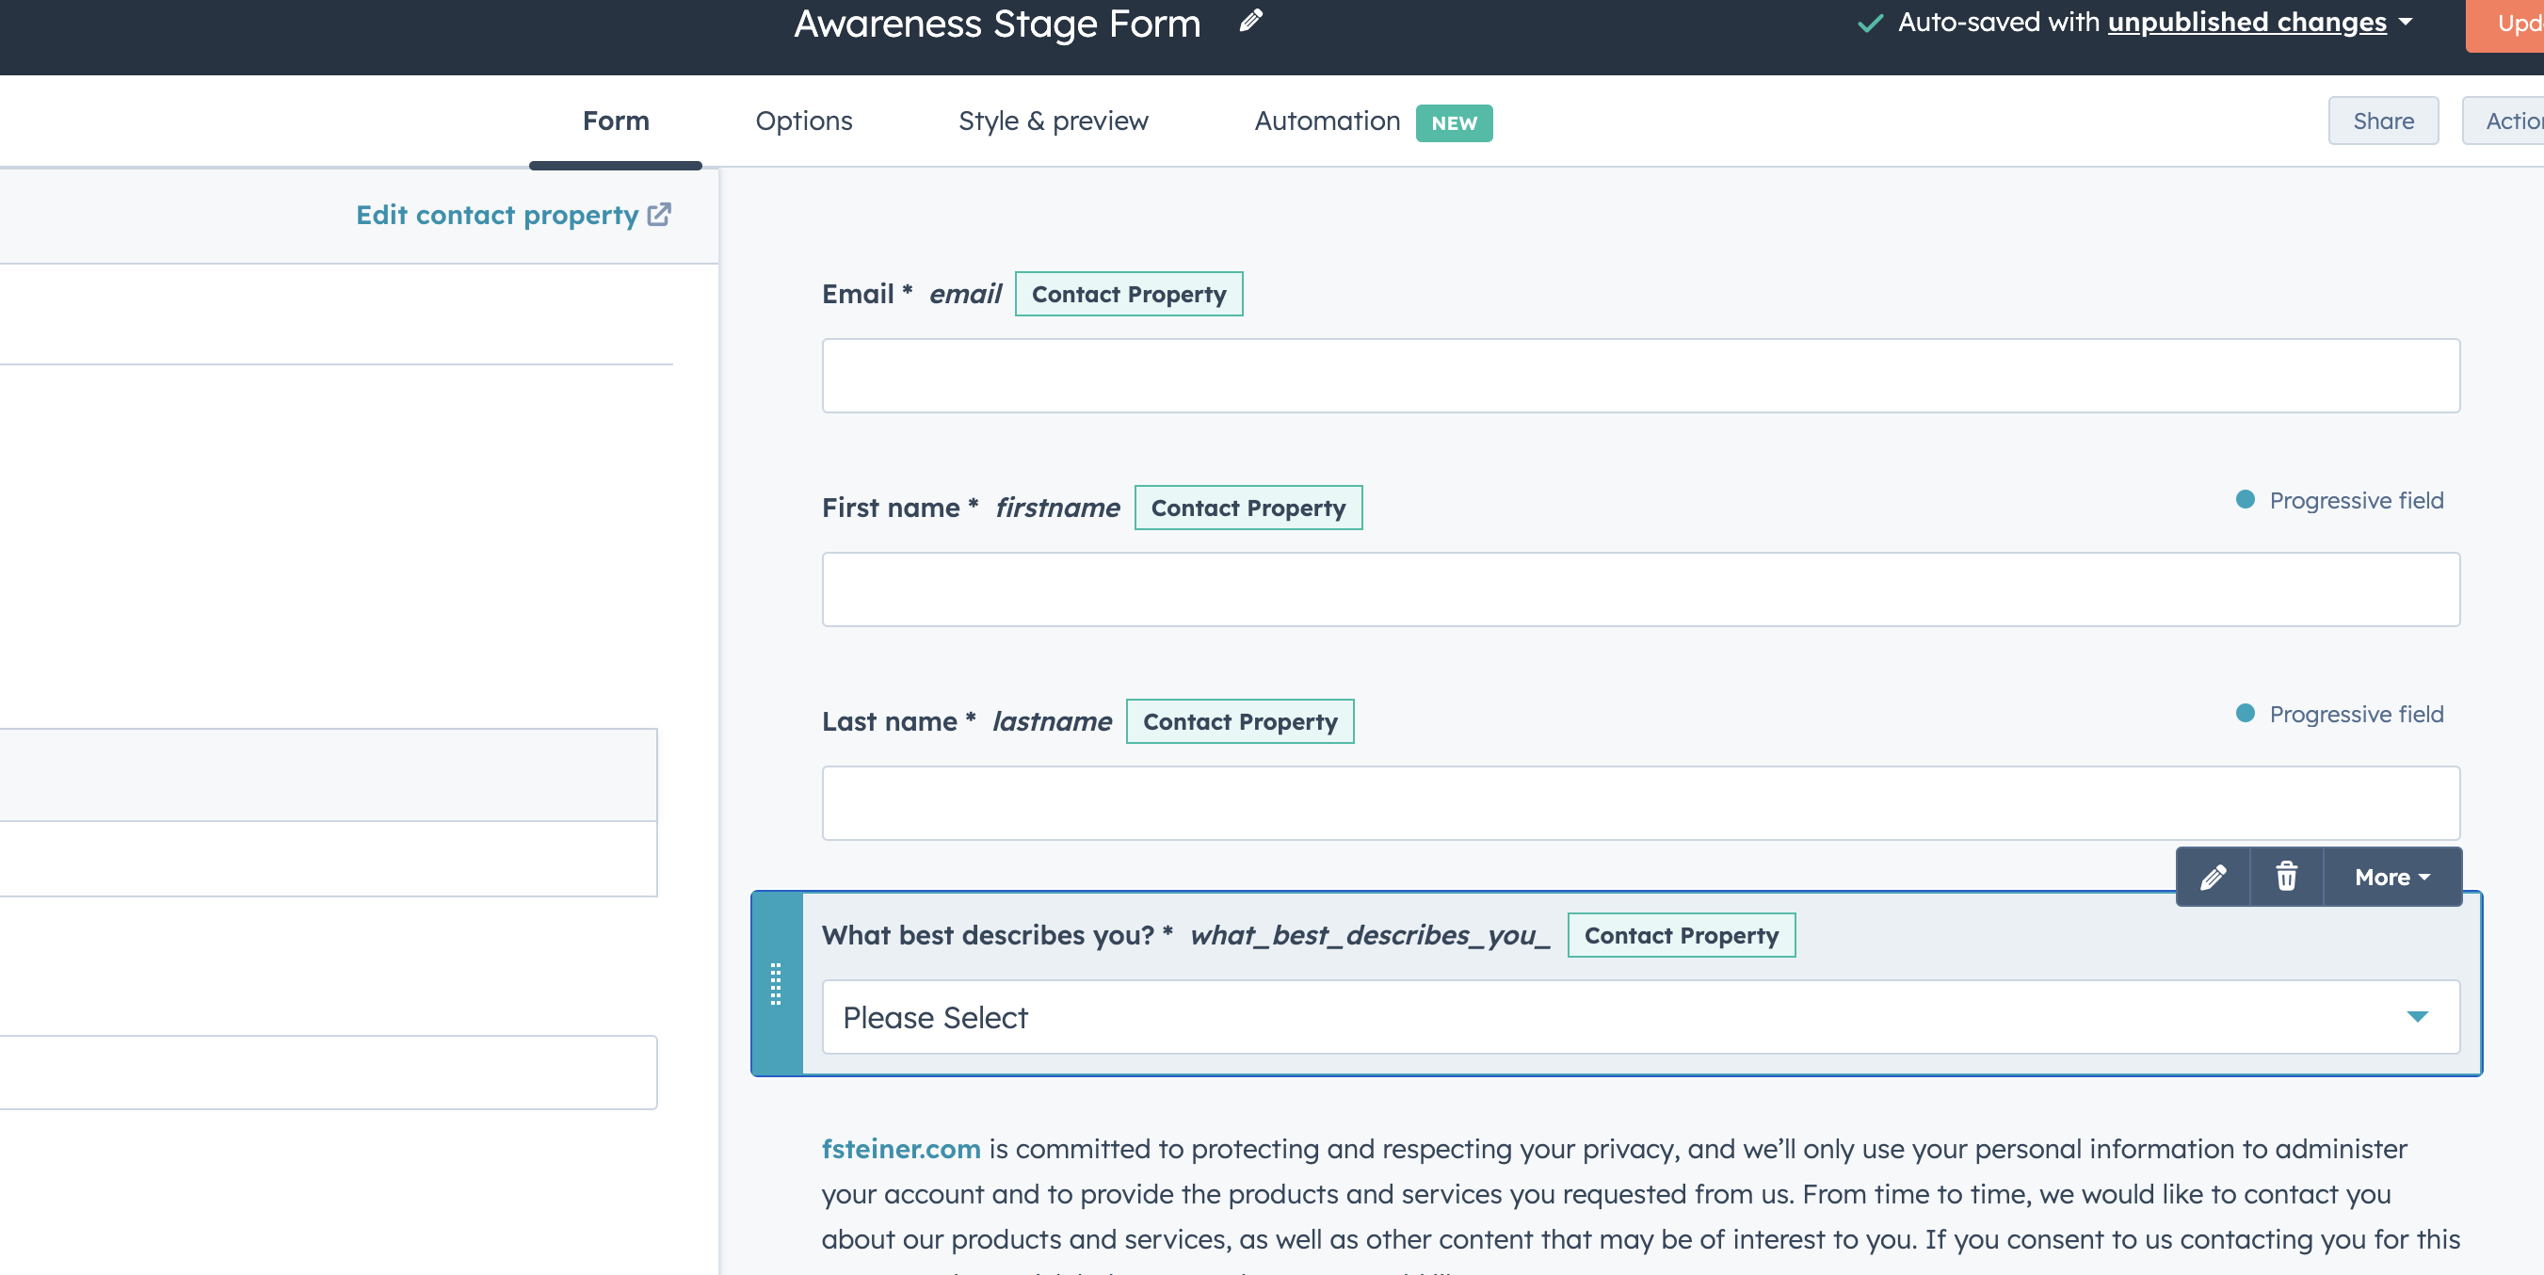Viewport: 2544px width, 1275px height.
Task: Edit the selected field with the pencil icon
Action: [x=2213, y=876]
